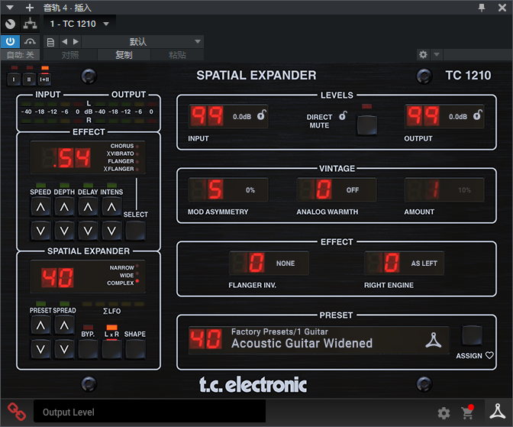Toggle the OUTPUT level lock icon
This screenshot has height=427, width=513.
478,115
